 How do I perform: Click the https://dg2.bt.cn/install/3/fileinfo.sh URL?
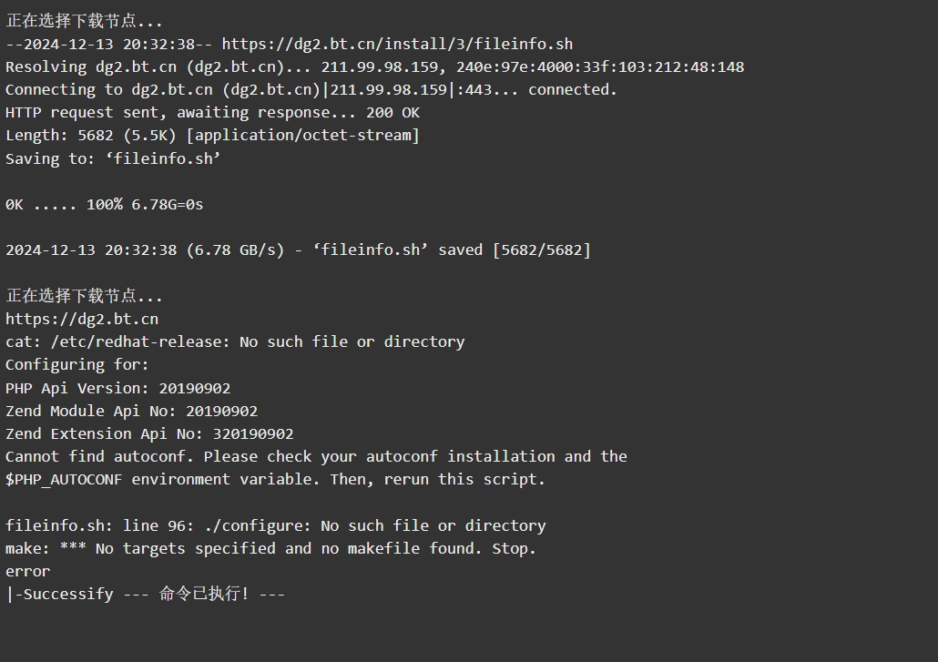(x=397, y=45)
